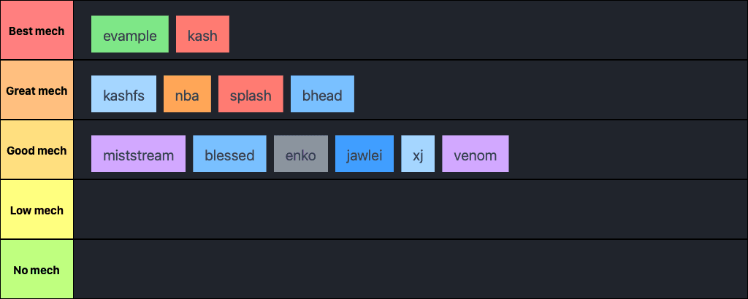
Task: Click the splash tile
Action: click(251, 94)
